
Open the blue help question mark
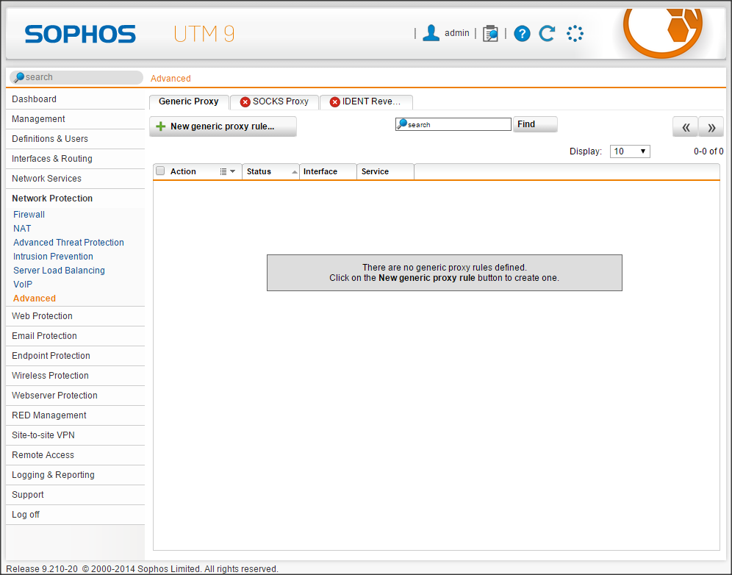tap(522, 33)
